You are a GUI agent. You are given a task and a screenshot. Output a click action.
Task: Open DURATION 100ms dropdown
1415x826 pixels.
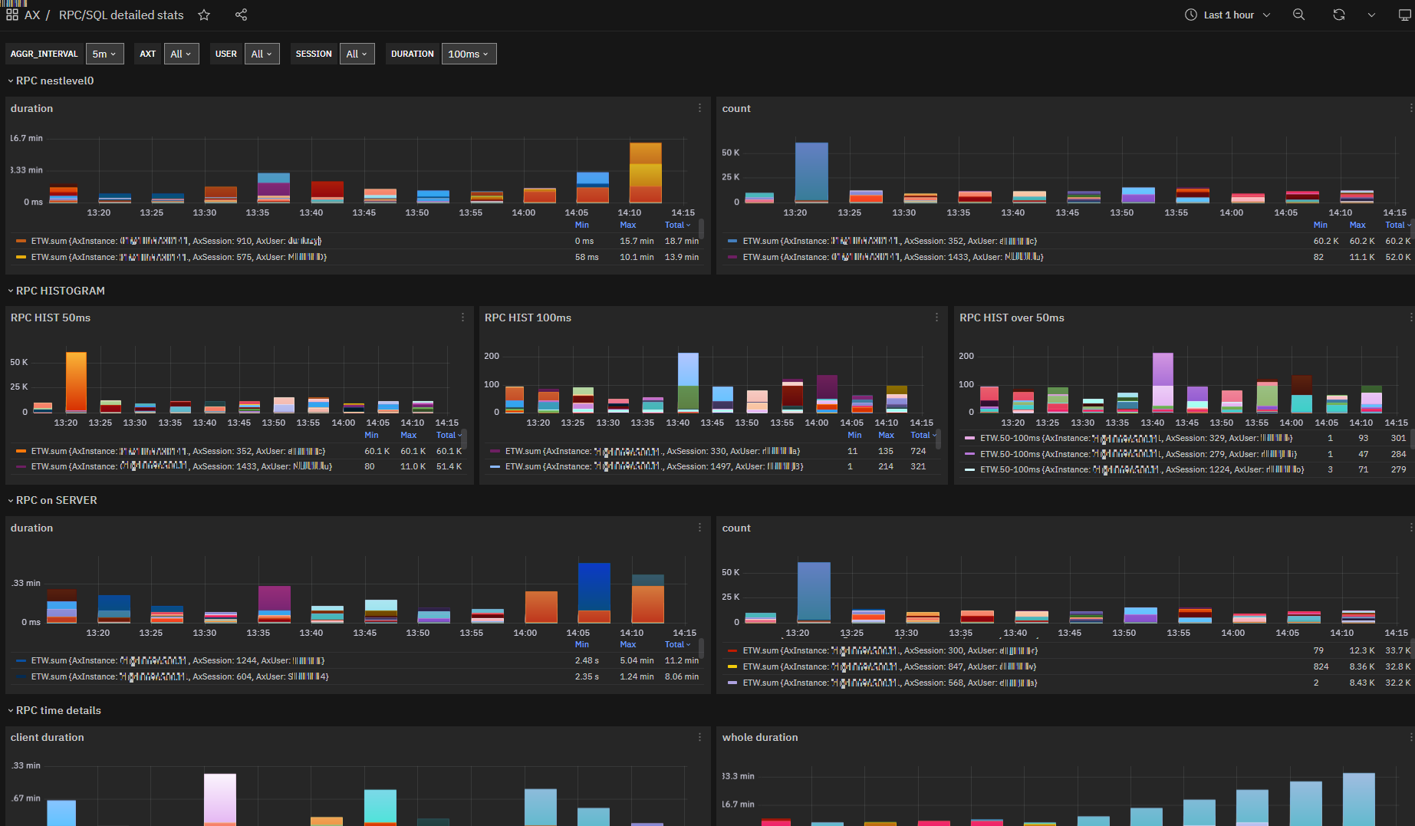click(469, 54)
